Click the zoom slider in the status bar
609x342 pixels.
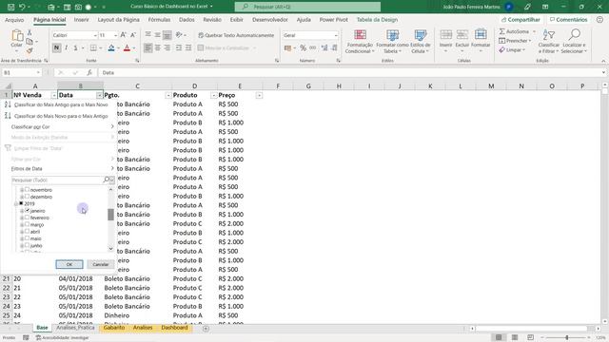pyautogui.click(x=567, y=338)
